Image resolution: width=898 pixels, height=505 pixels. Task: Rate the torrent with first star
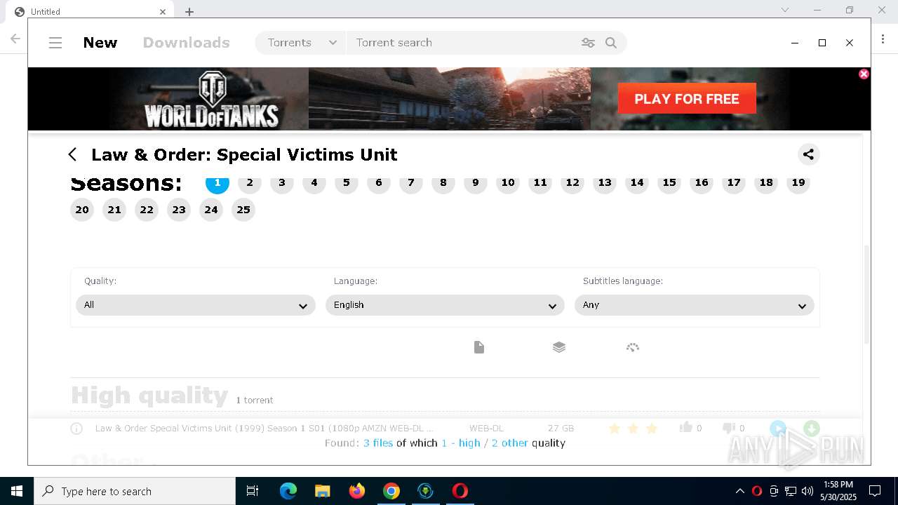[615, 428]
